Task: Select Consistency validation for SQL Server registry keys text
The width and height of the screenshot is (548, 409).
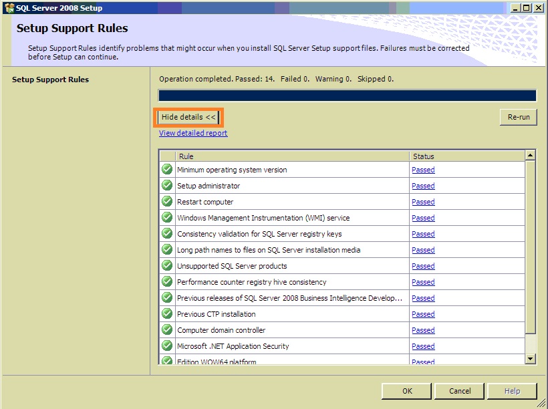Action: (x=259, y=234)
